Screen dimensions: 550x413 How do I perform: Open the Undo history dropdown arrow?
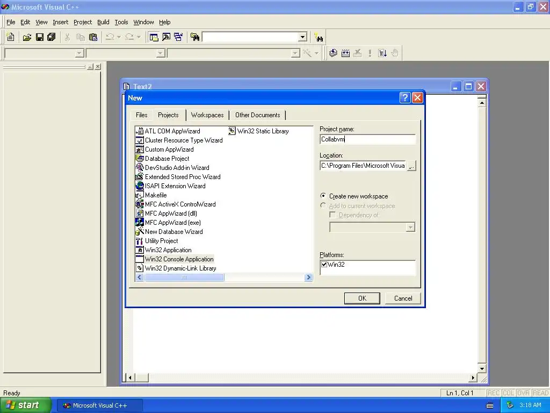pyautogui.click(x=119, y=37)
